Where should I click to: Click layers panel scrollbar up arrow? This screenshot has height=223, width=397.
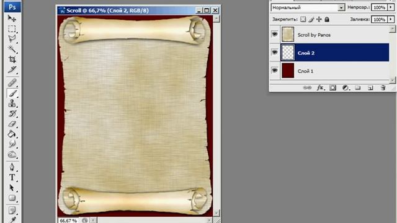392,29
